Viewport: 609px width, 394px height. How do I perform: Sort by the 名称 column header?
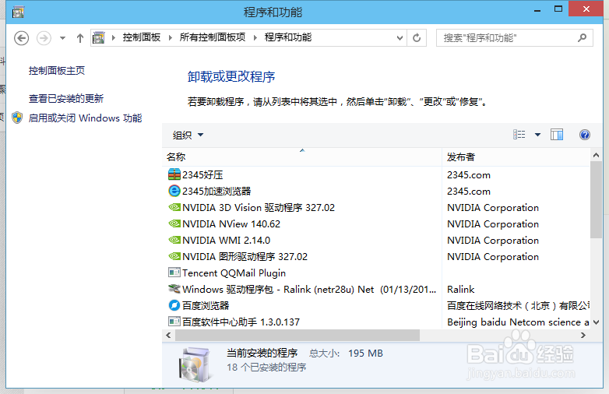(x=302, y=157)
